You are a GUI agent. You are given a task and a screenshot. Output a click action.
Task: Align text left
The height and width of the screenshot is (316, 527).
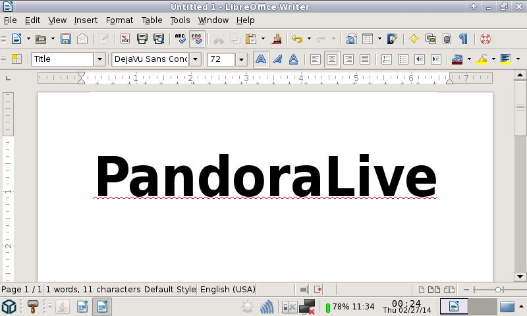coord(316,59)
